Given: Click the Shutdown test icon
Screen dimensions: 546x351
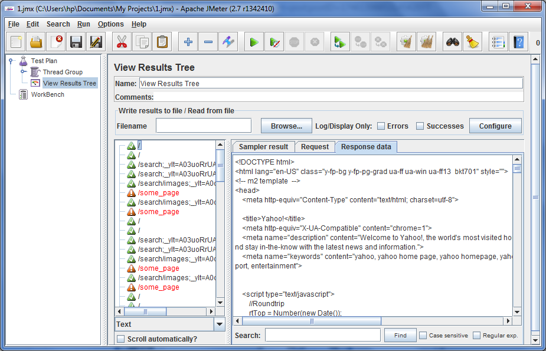Looking at the screenshot, I should tap(315, 42).
